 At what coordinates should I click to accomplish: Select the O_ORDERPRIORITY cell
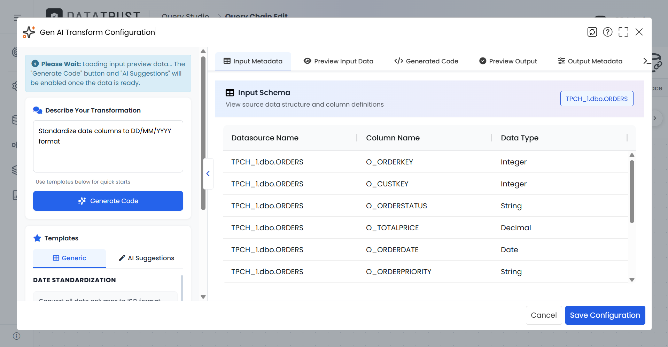(398, 272)
